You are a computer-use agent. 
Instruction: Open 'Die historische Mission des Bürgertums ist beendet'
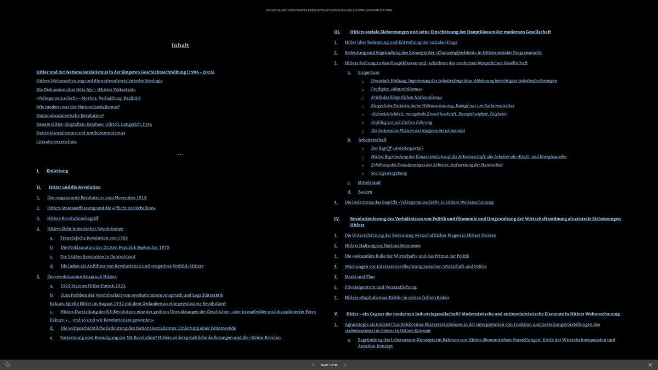pos(418,130)
